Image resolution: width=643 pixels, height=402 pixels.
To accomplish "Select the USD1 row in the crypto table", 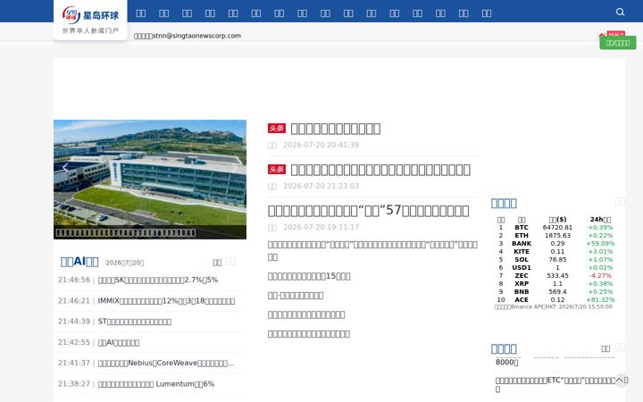I will pos(555,267).
